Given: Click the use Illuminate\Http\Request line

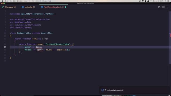Looking at the screenshot, I should [x=26, y=25].
